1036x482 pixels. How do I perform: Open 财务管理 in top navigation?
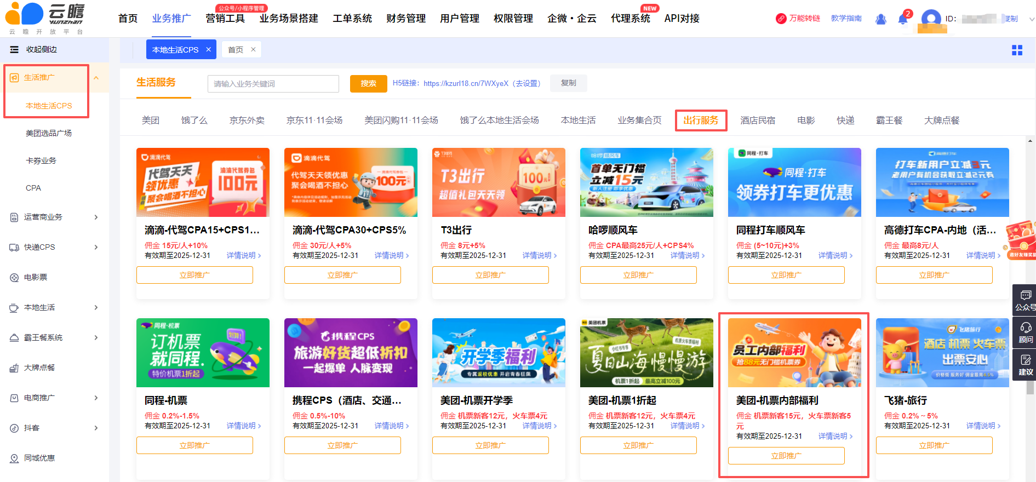pyautogui.click(x=405, y=19)
